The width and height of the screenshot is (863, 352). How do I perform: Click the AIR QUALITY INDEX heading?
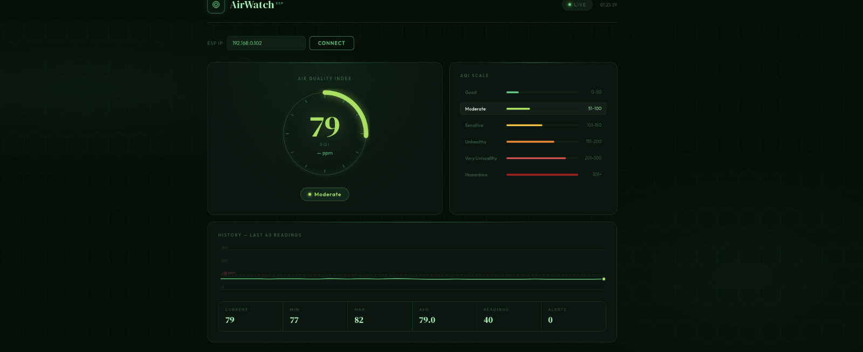(x=325, y=79)
